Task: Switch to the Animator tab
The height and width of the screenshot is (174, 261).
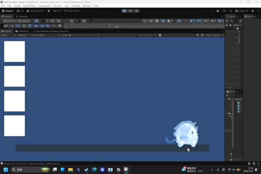Action: [x=22, y=16]
